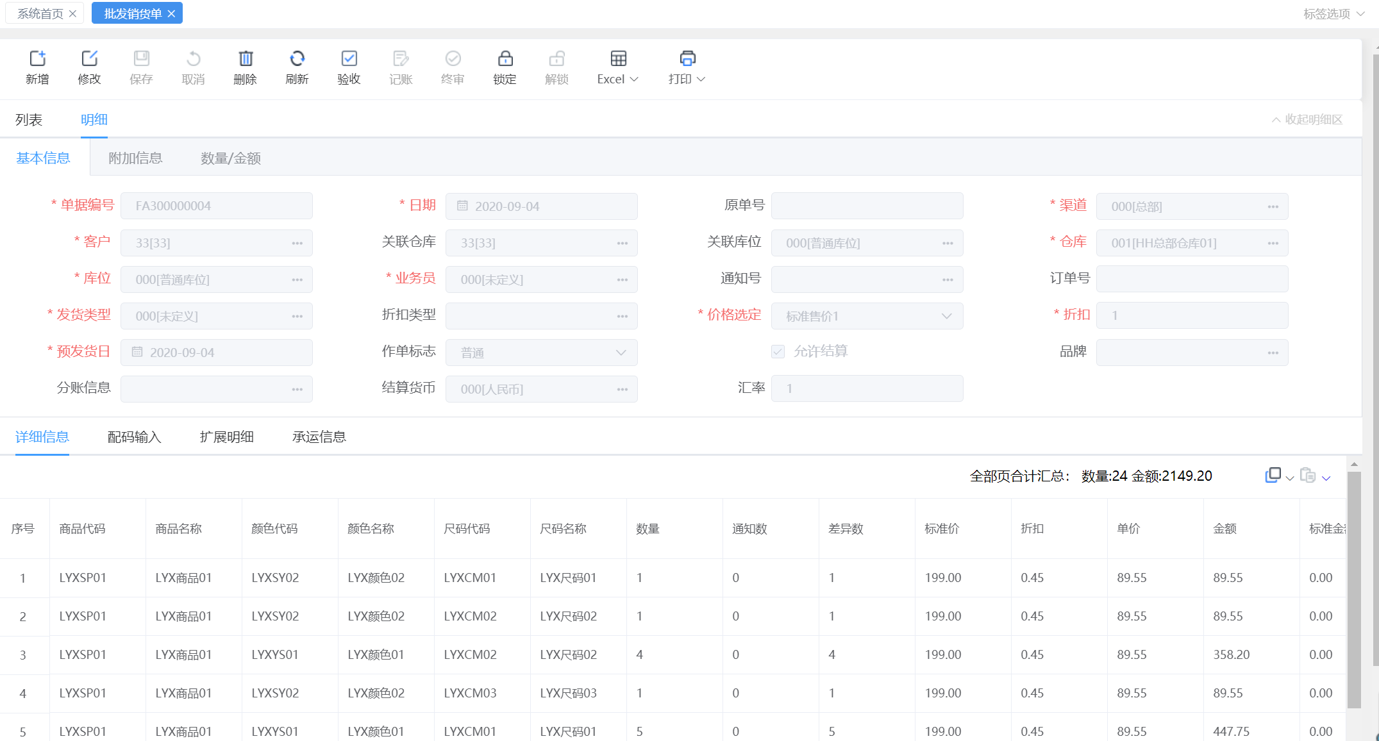Screen dimensions: 1379x741
Task: Click the 删除 (delete) trash icon
Action: [x=246, y=58]
